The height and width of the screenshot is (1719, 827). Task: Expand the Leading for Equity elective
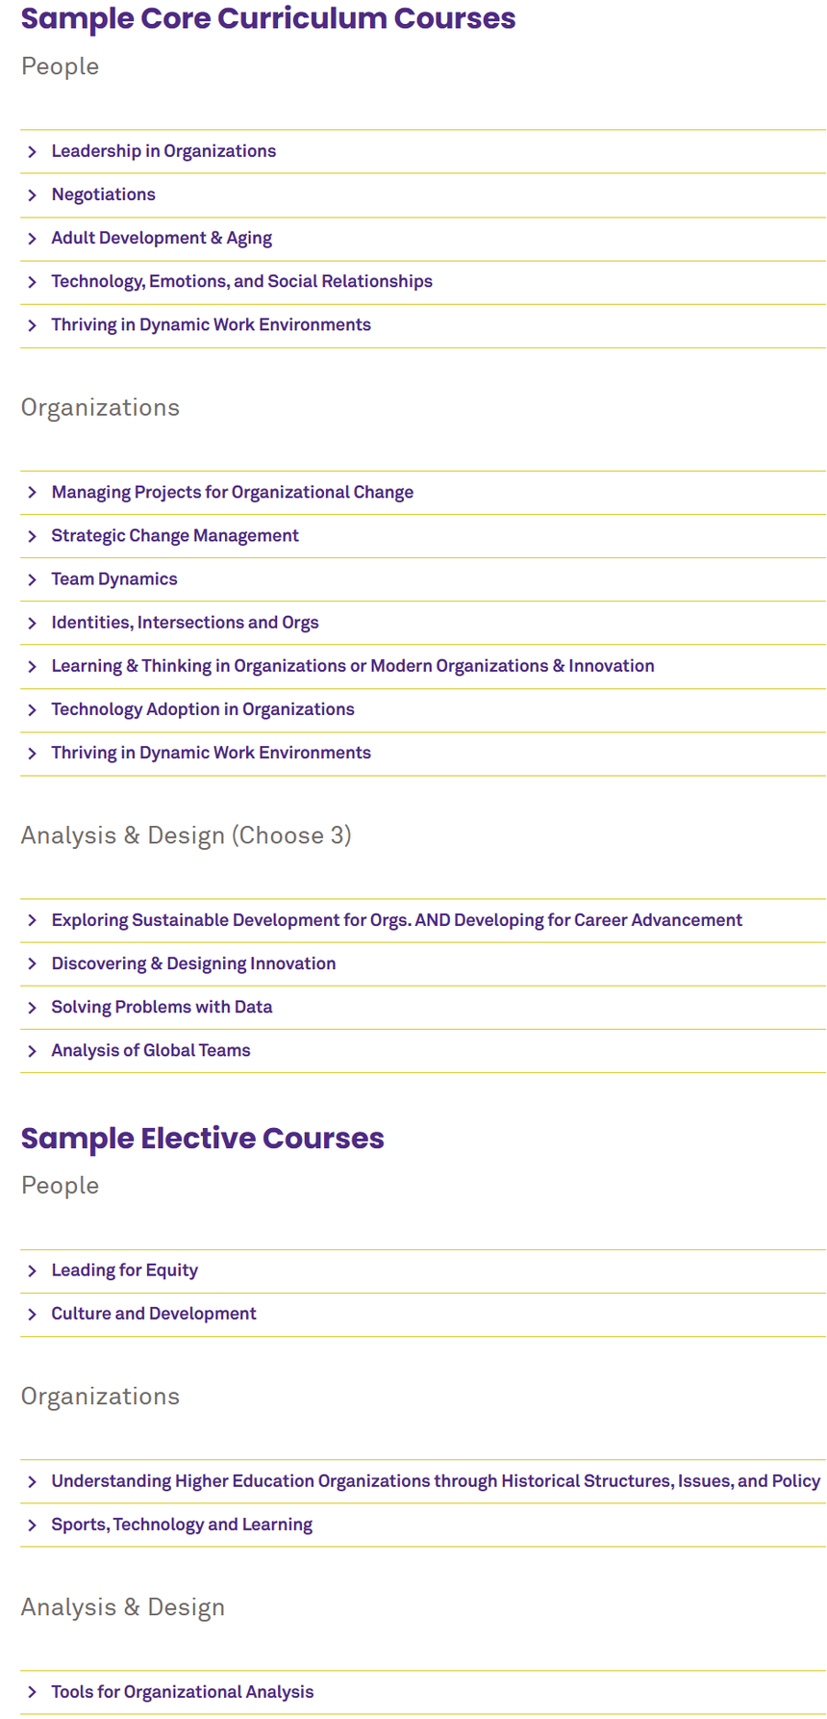tap(124, 1270)
